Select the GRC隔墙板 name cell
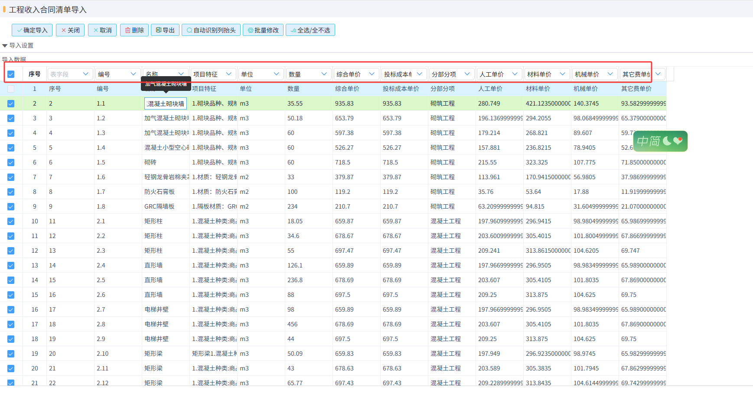 coord(166,206)
